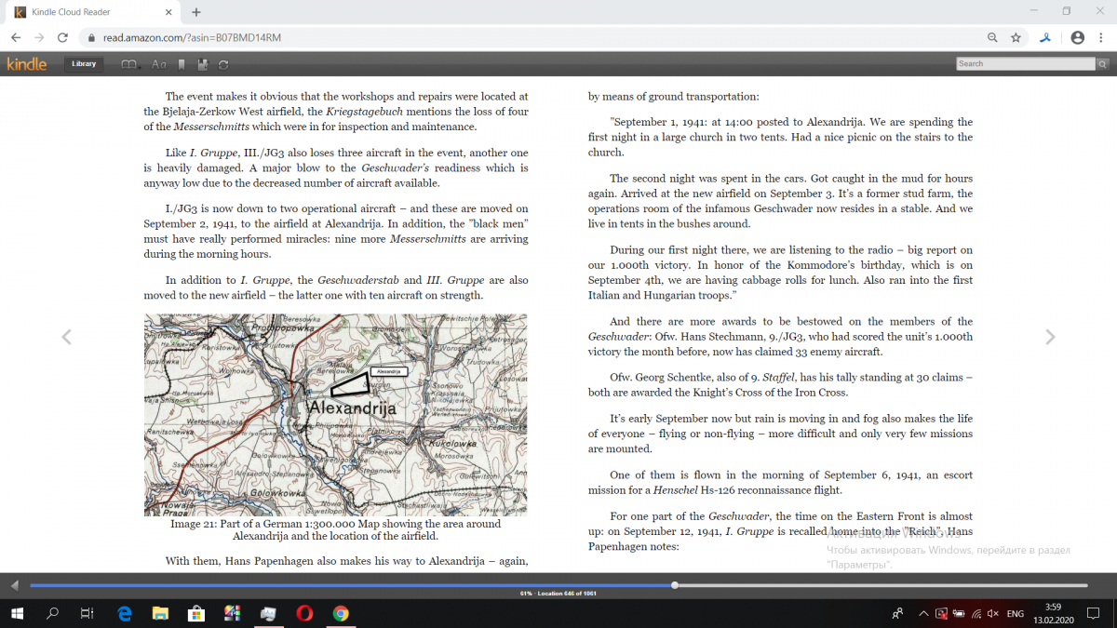Click the Kindle search field
The height and width of the screenshot is (628, 1117).
[x=1025, y=64]
